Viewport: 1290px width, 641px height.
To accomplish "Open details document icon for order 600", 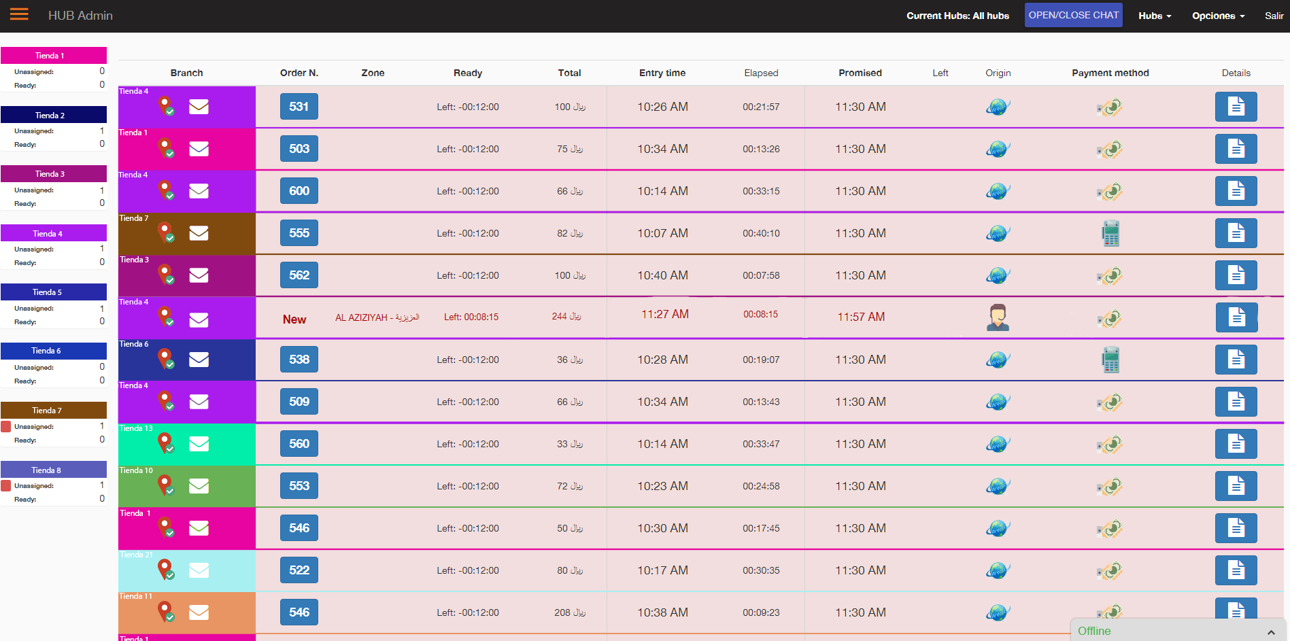I will (x=1236, y=191).
